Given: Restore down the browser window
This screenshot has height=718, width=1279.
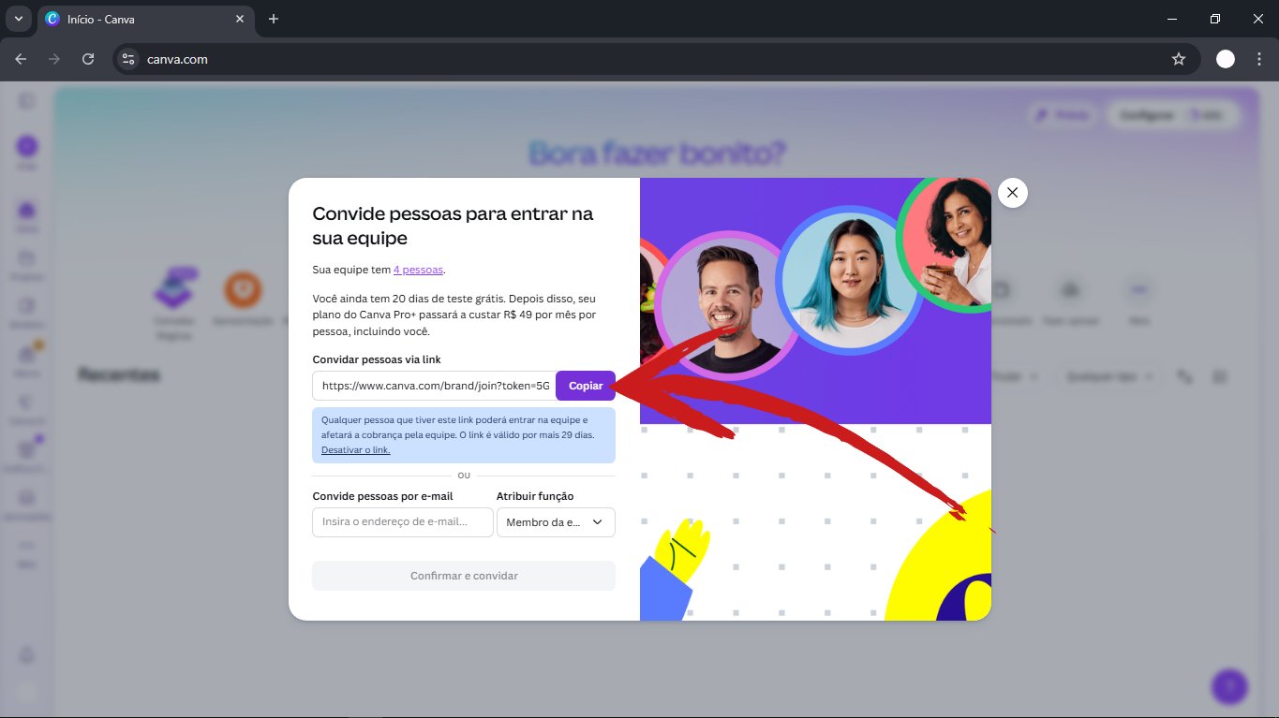Looking at the screenshot, I should click(1215, 19).
